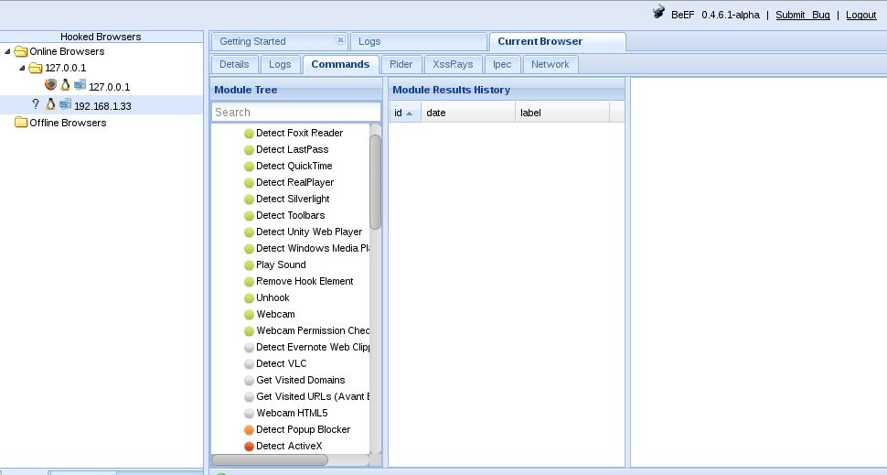The image size is (887, 475).
Task: Collapse the 127.0.0.1 folder node
Action: (22, 68)
